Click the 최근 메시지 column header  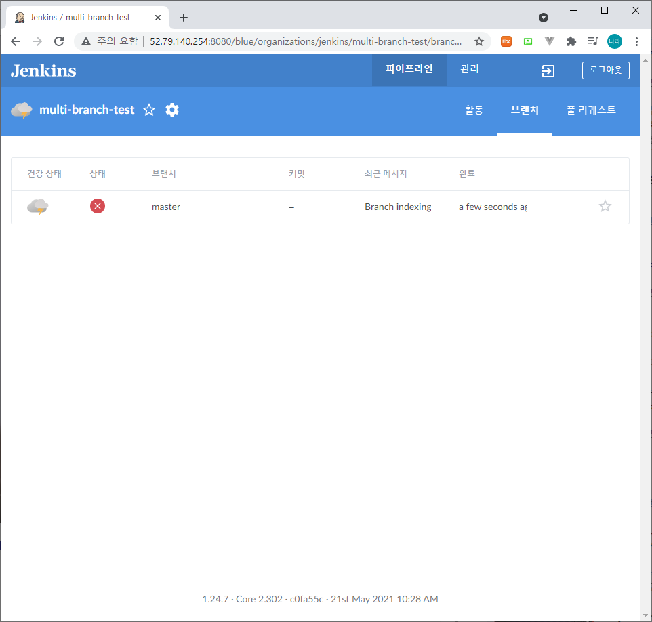click(x=386, y=173)
